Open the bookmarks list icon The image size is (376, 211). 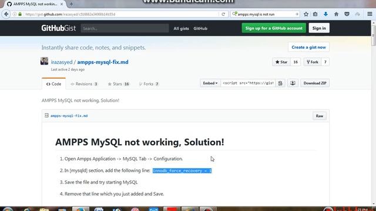[x=315, y=14]
